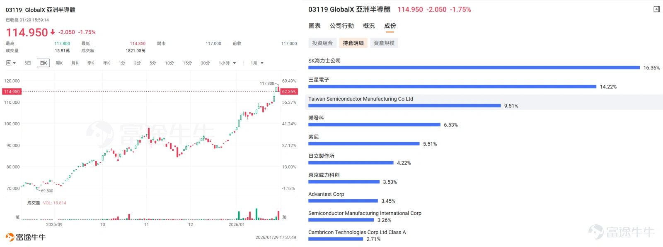Switch to 周K weekly candlesticks
663x247 pixels.
[59, 63]
